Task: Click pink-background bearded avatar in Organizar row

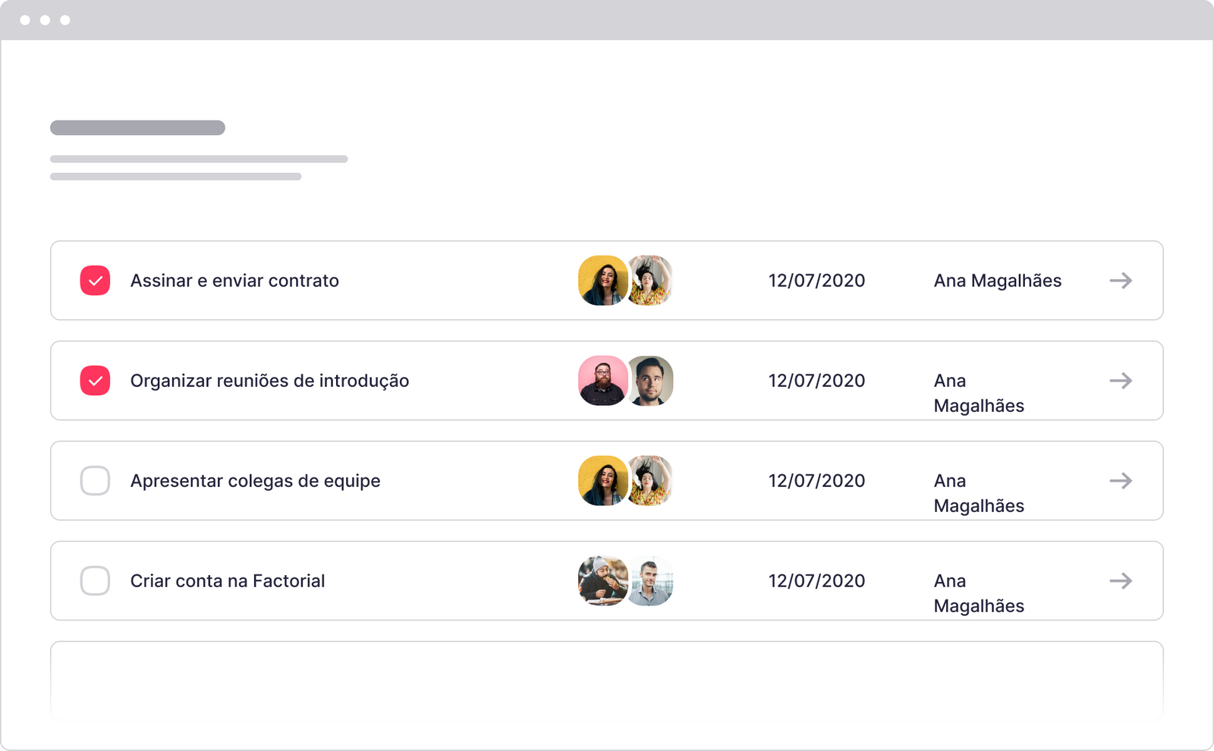Action: coord(602,381)
